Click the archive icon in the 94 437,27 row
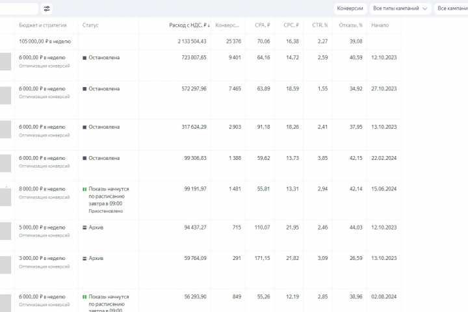This screenshot has width=468, height=312. pos(84,227)
